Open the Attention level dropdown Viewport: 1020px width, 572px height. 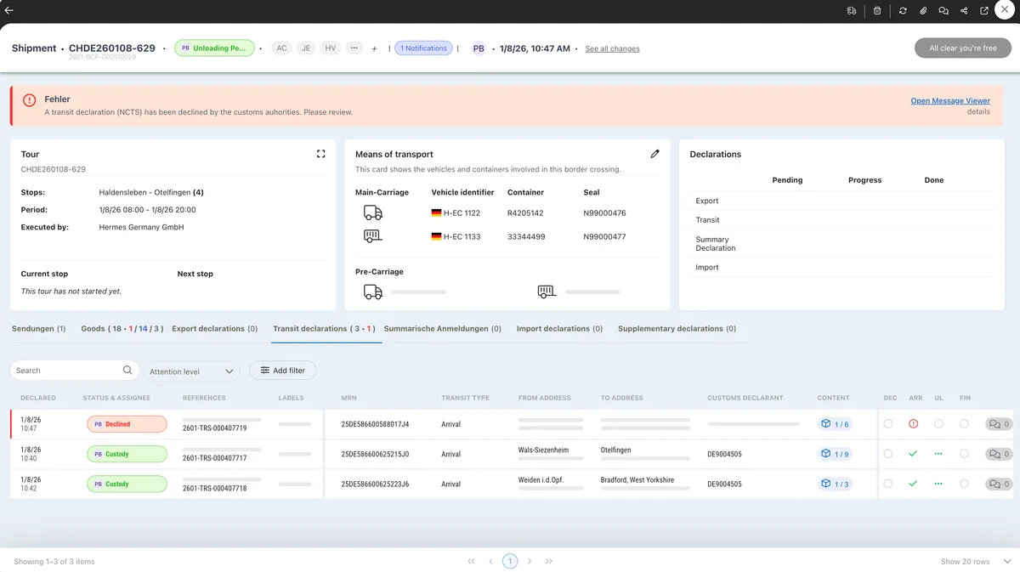coord(191,371)
